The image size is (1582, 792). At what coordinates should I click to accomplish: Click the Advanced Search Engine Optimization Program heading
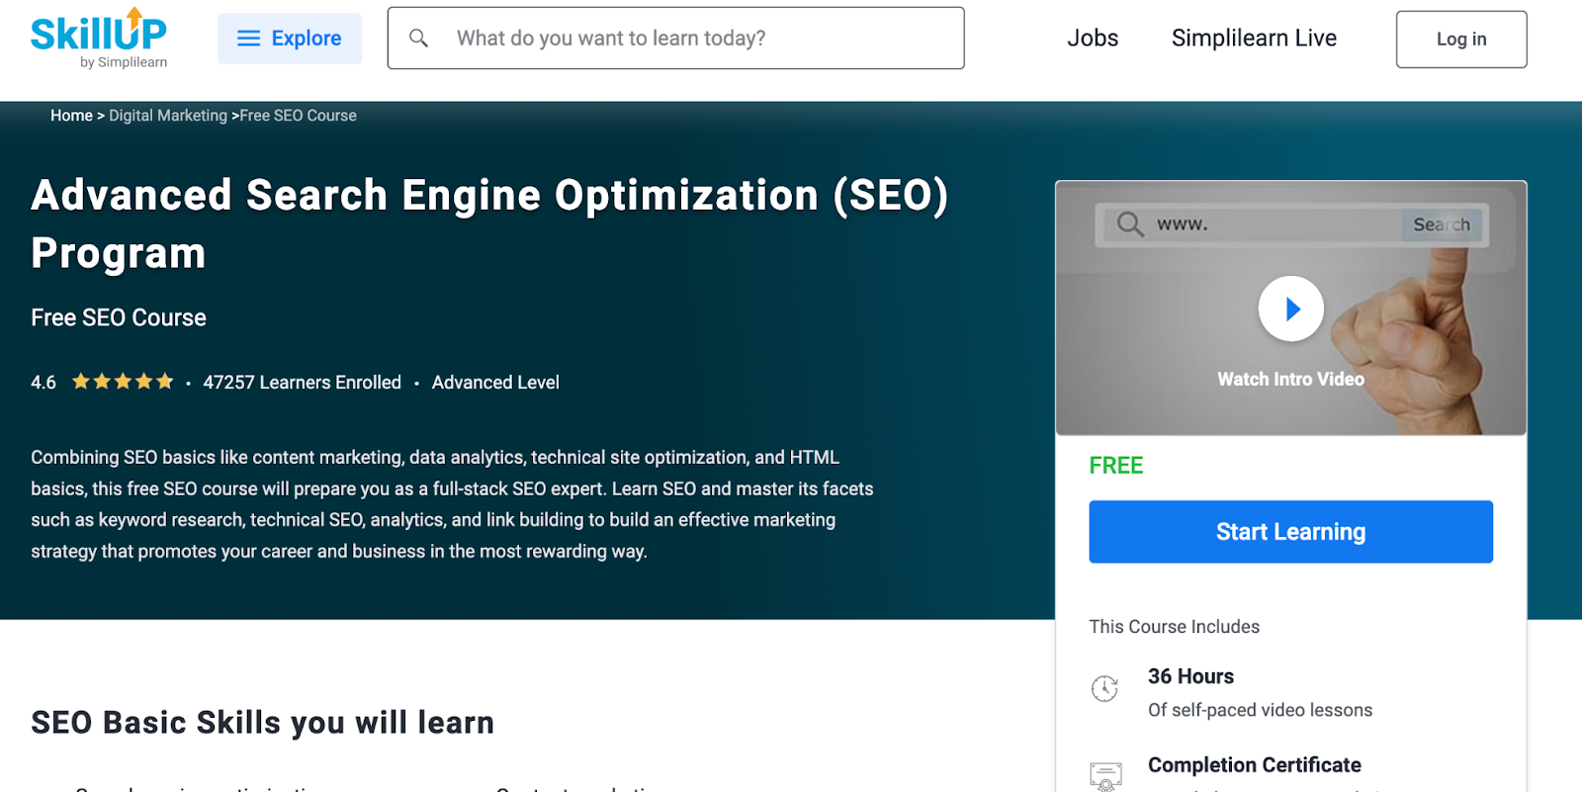[x=489, y=223]
